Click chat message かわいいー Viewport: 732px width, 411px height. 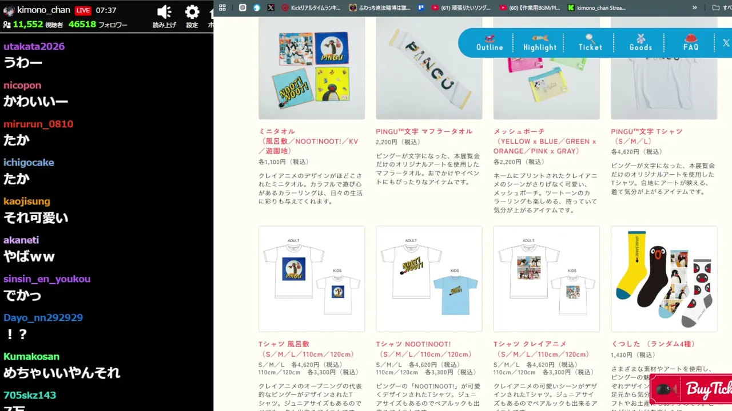(36, 101)
